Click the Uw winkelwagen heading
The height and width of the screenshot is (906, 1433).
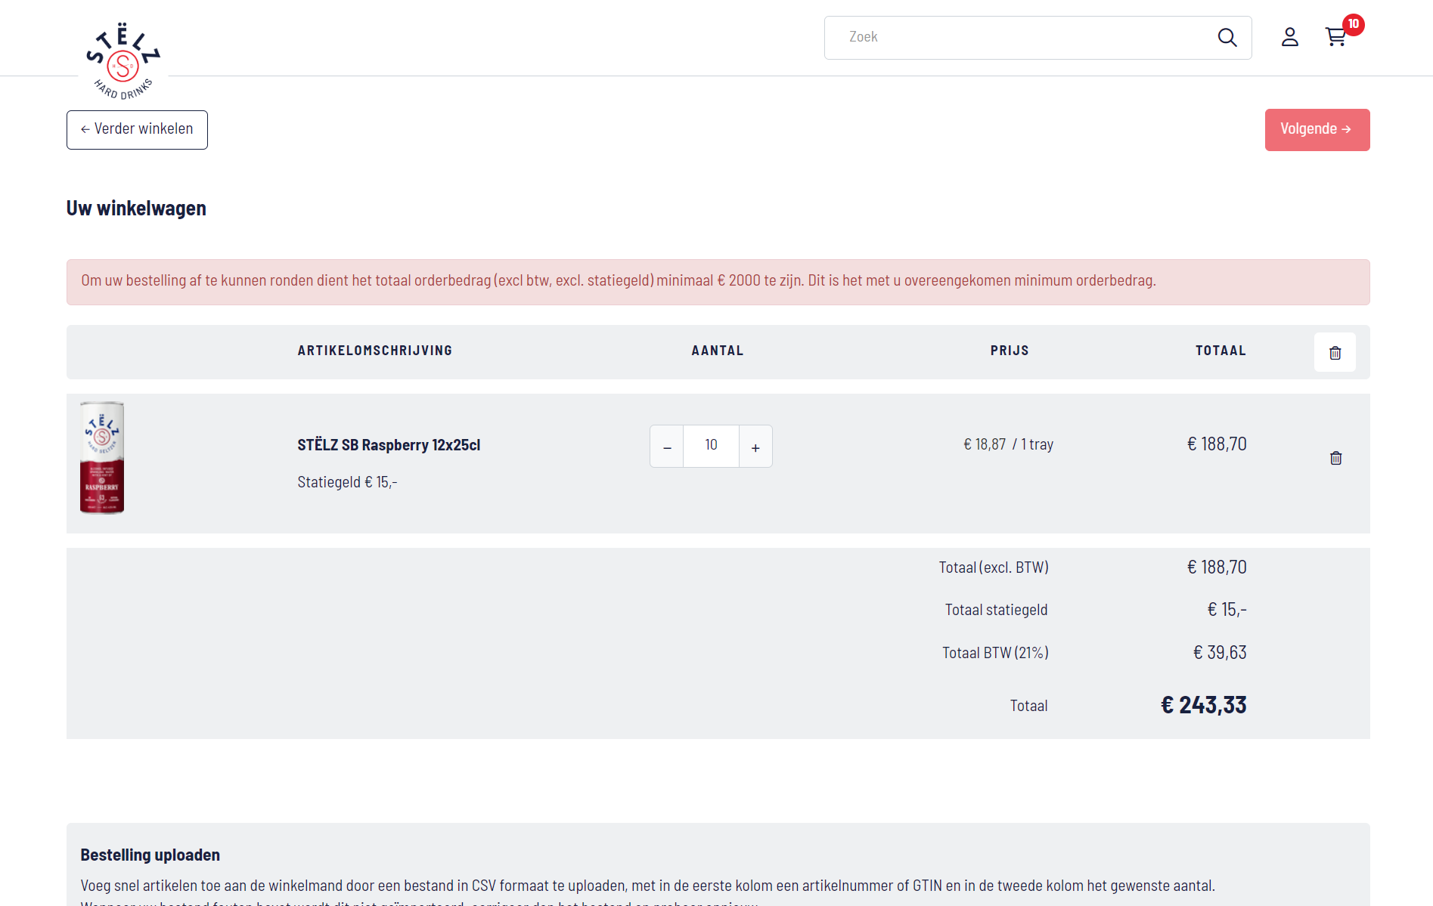(136, 209)
